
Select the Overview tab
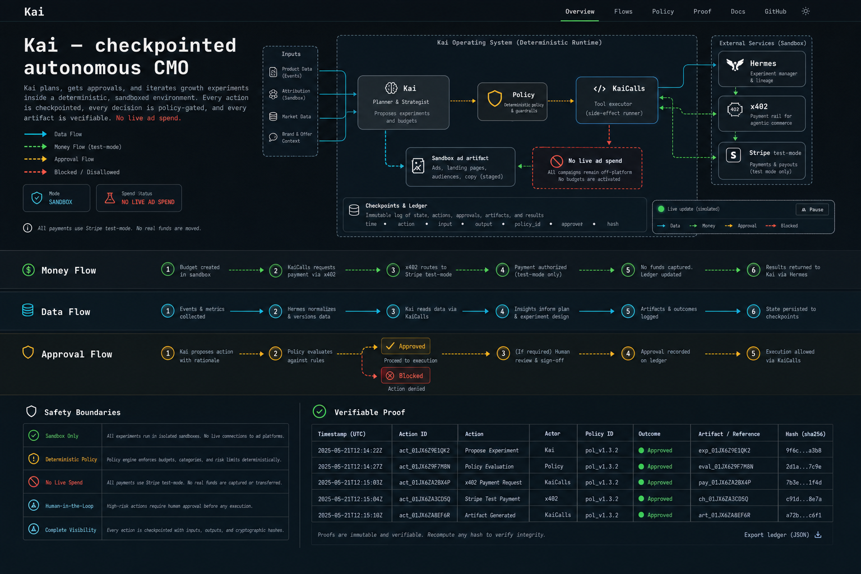580,11
